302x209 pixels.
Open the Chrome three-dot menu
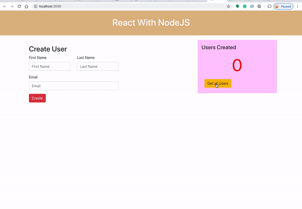297,6
